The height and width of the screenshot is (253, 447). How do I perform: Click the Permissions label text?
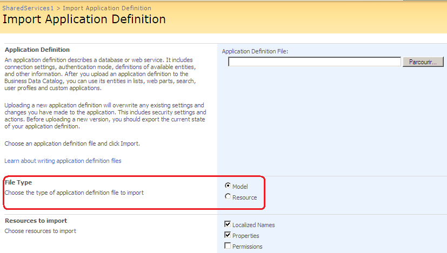[247, 247]
